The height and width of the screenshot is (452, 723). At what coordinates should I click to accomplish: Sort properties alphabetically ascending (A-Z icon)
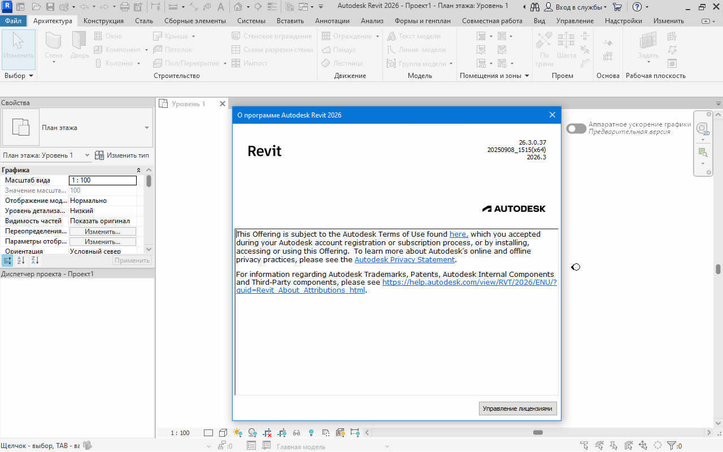pyautogui.click(x=21, y=260)
